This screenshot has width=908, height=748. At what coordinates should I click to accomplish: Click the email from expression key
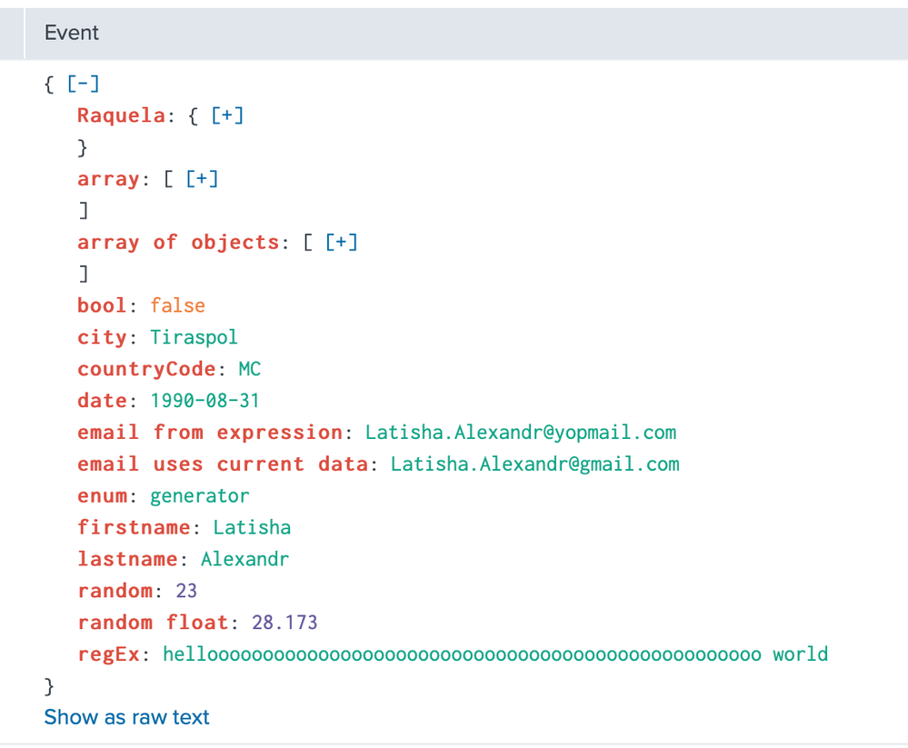point(209,433)
